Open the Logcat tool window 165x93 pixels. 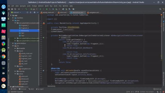[40, 89]
